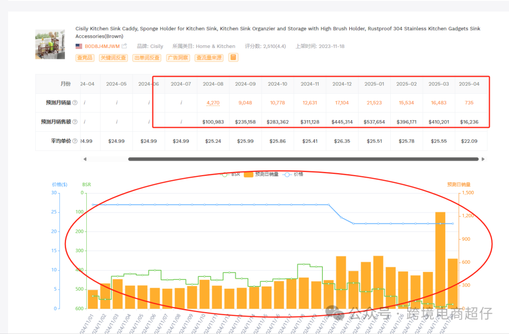Select the $25.41 average price cell
Image resolution: width=509 pixels, height=334 pixels.
[x=310, y=141]
